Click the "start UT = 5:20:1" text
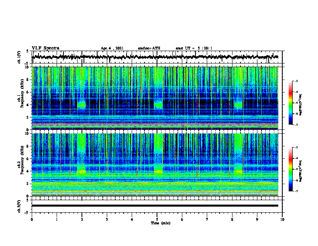This screenshot has height=246, width=318. click(194, 48)
